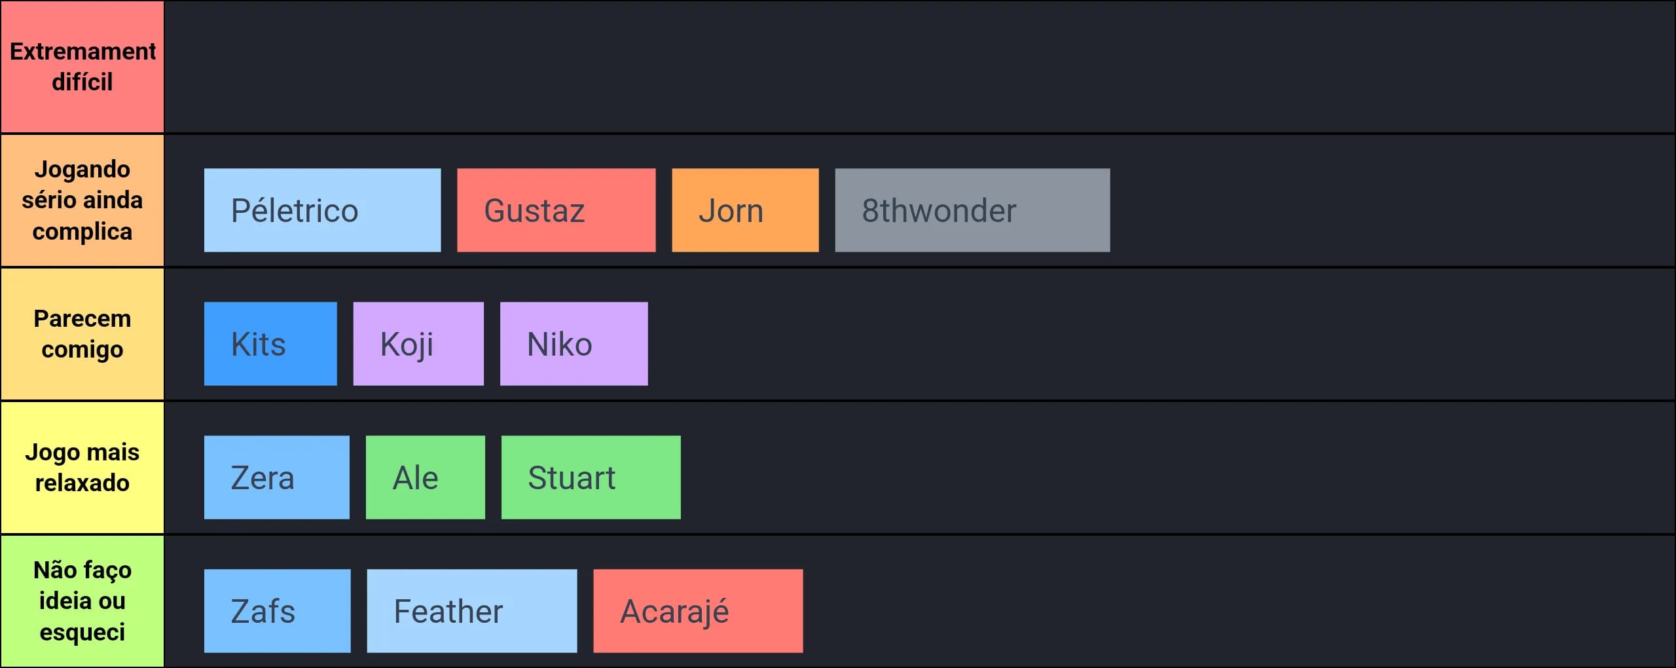Viewport: 1676px width, 668px height.
Task: Select the Péletrico tile
Action: tap(322, 210)
